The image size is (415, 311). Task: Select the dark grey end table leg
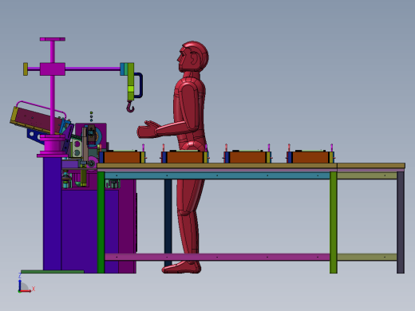pyautogui.click(x=401, y=222)
